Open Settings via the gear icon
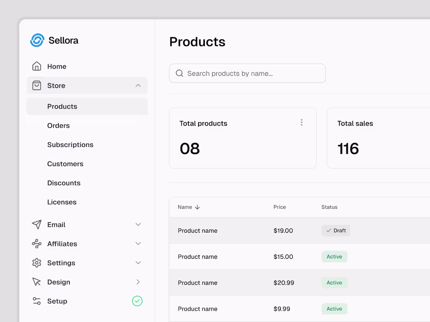The width and height of the screenshot is (430, 322). [x=36, y=263]
